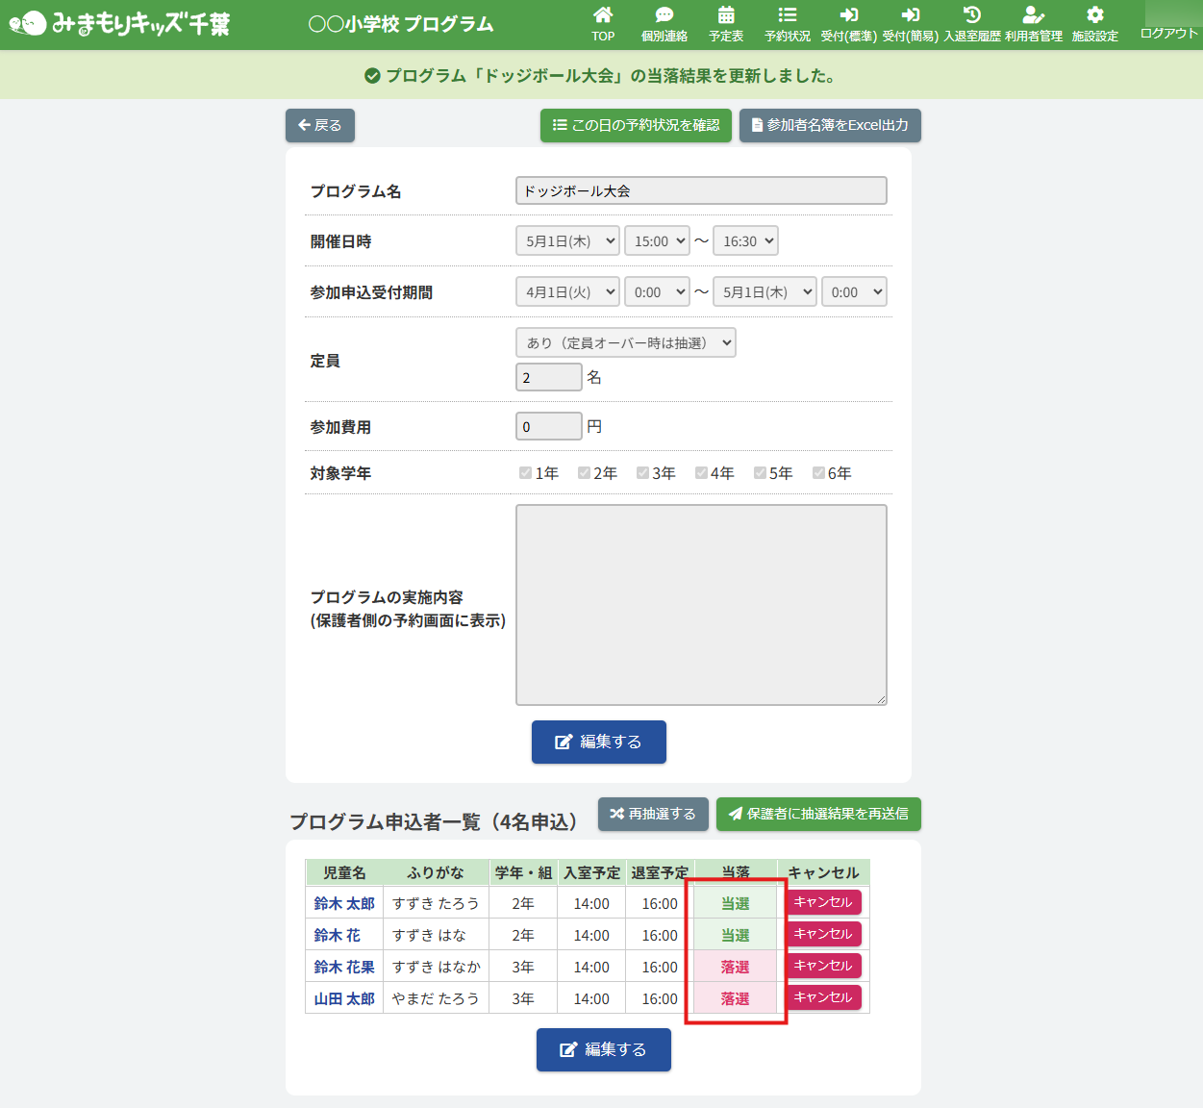The image size is (1203, 1108).
Task: Open 施設設定 gear icon
Action: 1094,15
